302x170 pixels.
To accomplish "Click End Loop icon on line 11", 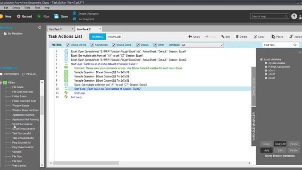I will [x=66, y=93].
